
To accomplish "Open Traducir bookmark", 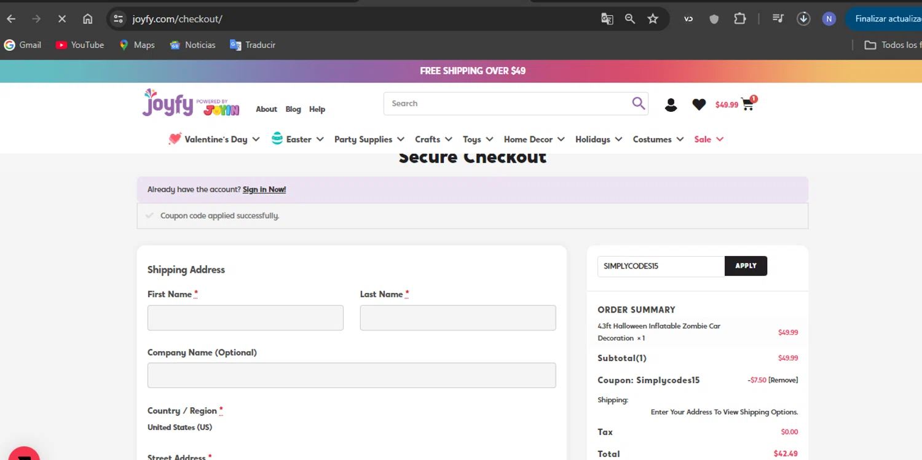I will point(253,45).
